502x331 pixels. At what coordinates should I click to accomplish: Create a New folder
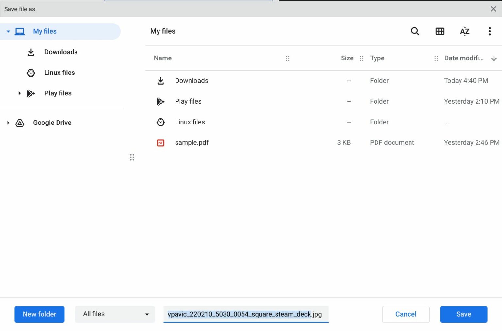(39, 314)
